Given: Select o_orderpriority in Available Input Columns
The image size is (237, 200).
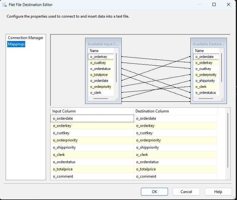Looking at the screenshot, I should coord(101,87).
